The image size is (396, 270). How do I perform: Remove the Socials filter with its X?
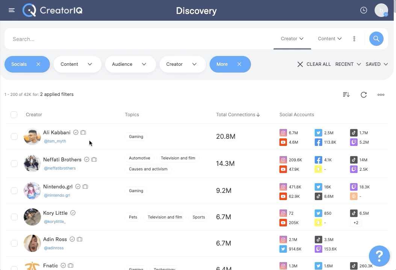(38, 64)
